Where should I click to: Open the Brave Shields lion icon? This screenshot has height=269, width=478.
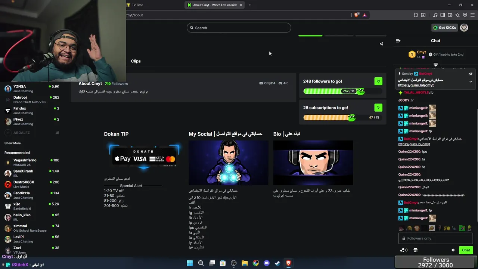point(356,15)
